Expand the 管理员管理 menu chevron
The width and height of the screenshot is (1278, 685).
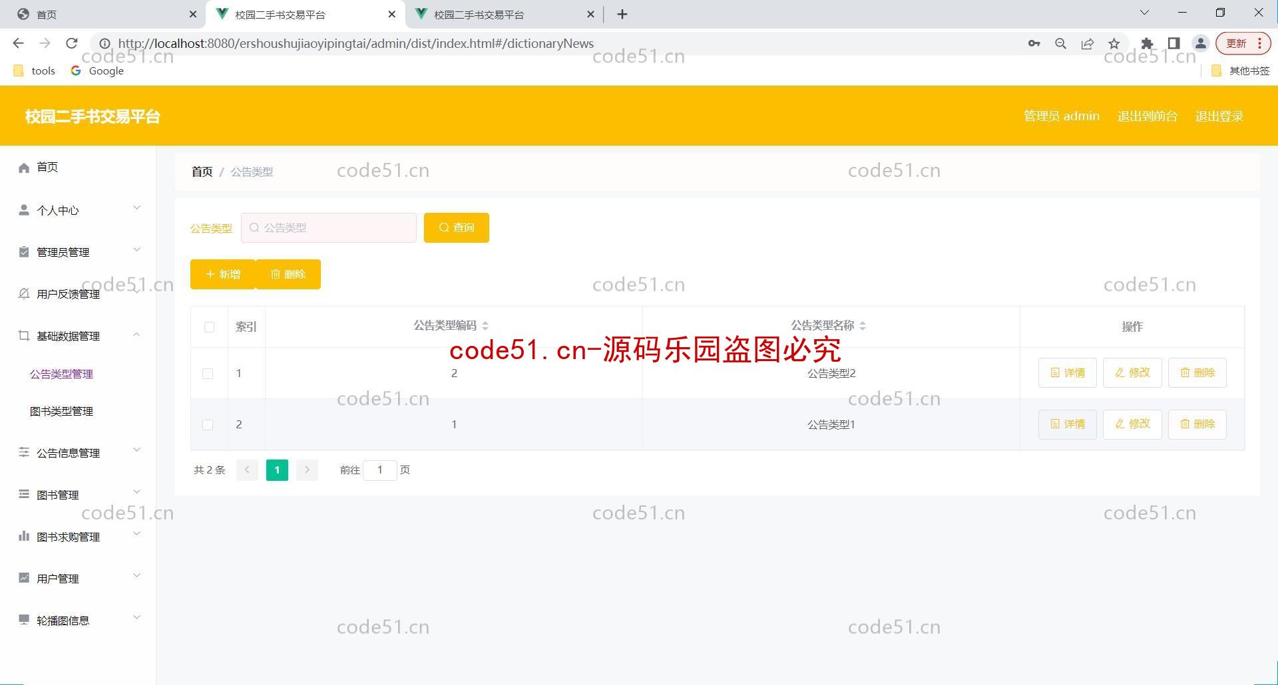(136, 250)
